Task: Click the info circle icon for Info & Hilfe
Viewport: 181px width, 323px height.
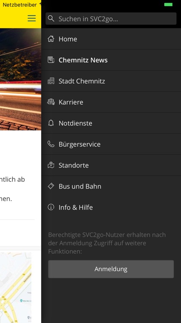Action: tap(51, 207)
